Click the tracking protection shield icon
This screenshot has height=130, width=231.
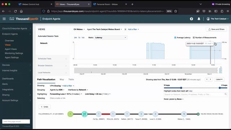point(44,11)
